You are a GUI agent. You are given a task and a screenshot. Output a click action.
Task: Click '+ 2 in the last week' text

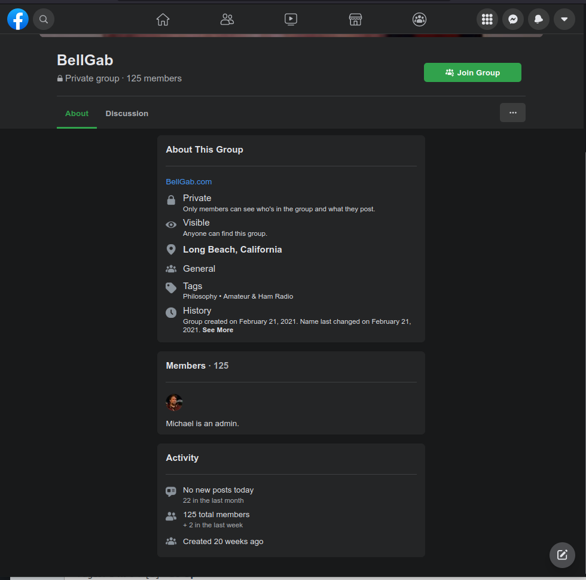tap(213, 525)
